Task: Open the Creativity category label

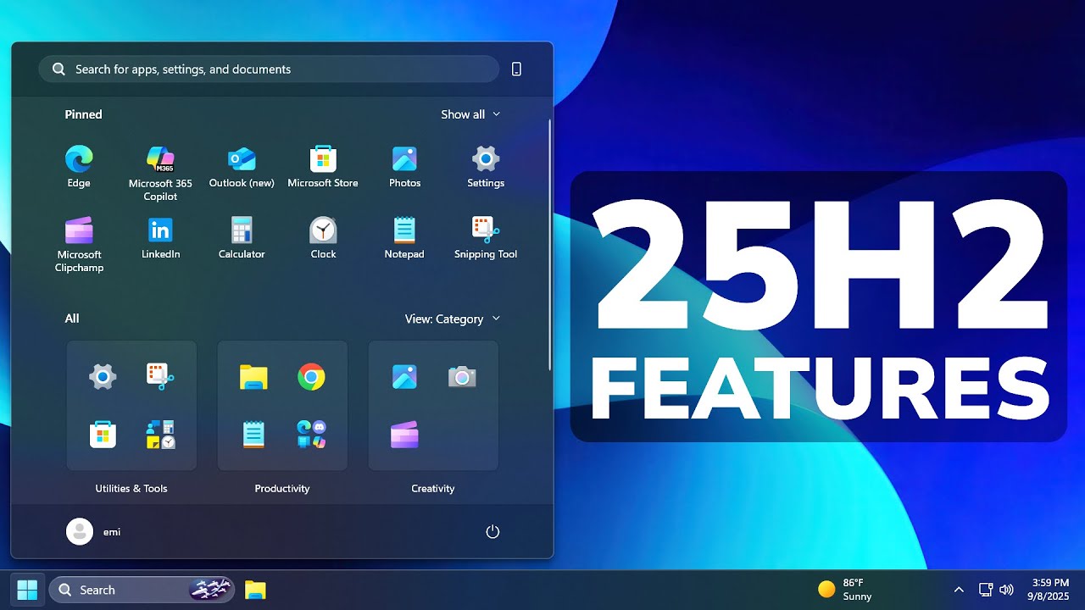Action: click(x=433, y=489)
